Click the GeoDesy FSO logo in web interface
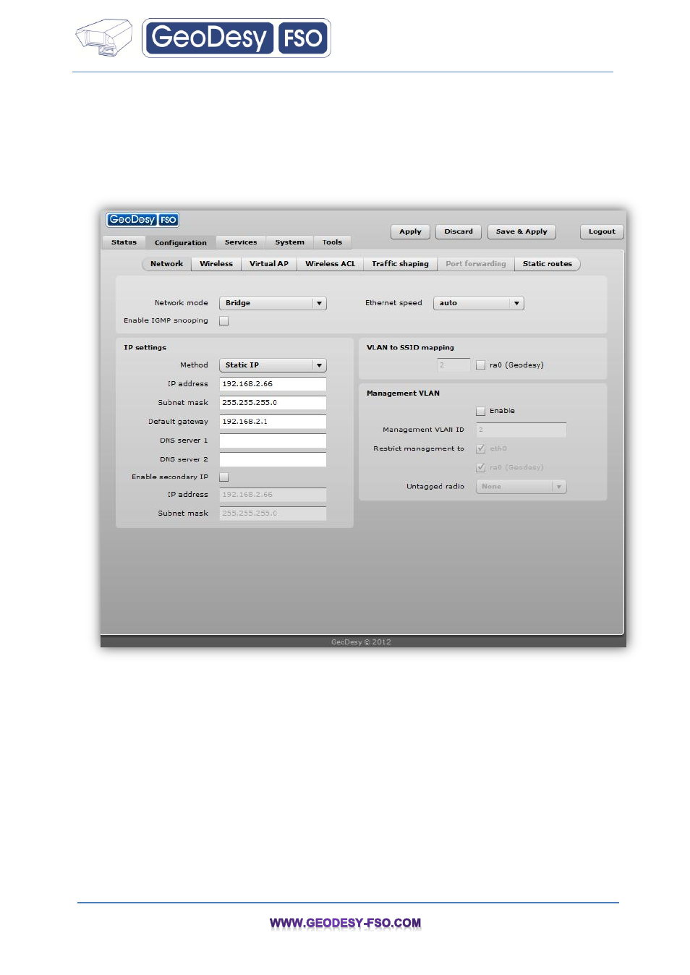The width and height of the screenshot is (690, 975). [142, 220]
